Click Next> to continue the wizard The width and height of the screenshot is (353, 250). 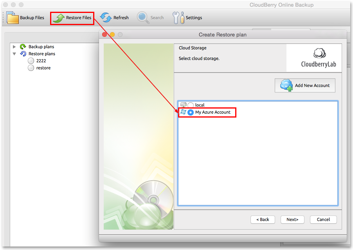tap(292, 219)
